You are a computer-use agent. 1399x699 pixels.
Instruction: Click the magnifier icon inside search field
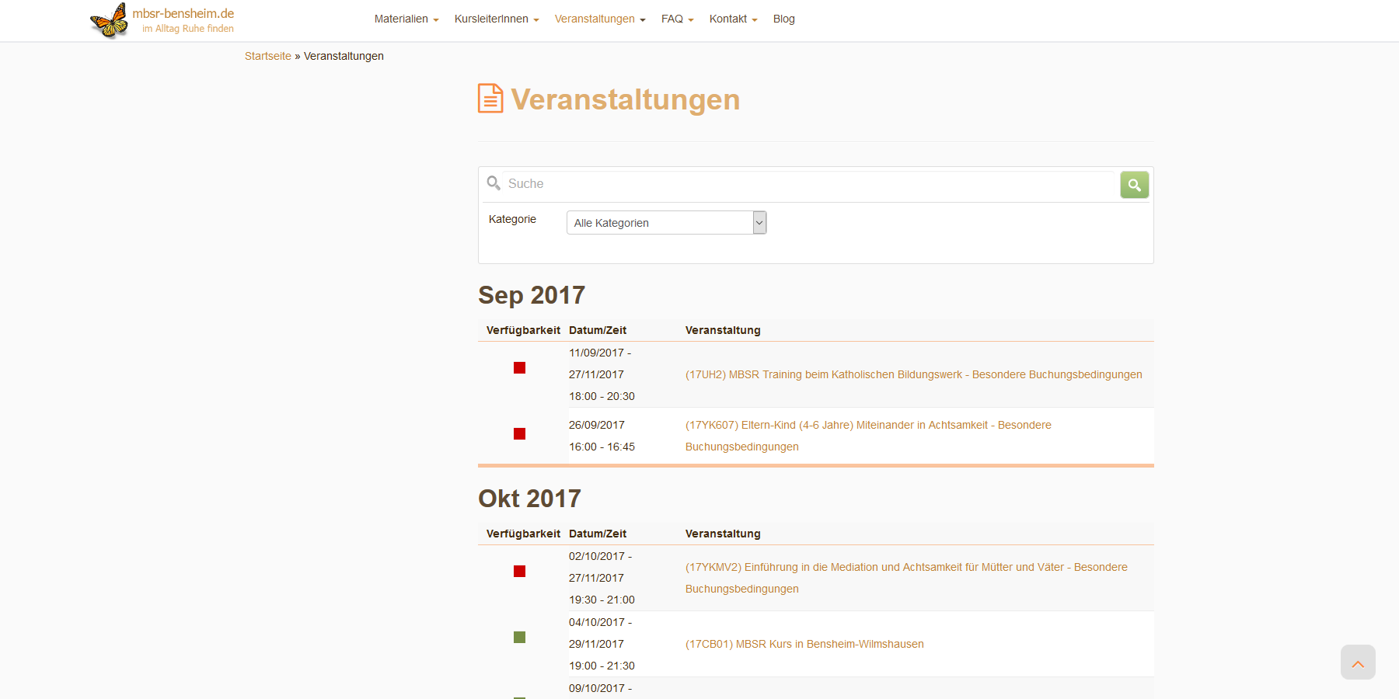point(494,183)
